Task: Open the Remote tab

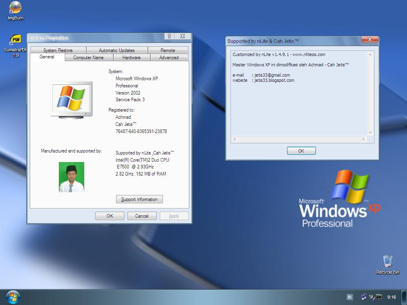Action: [168, 50]
